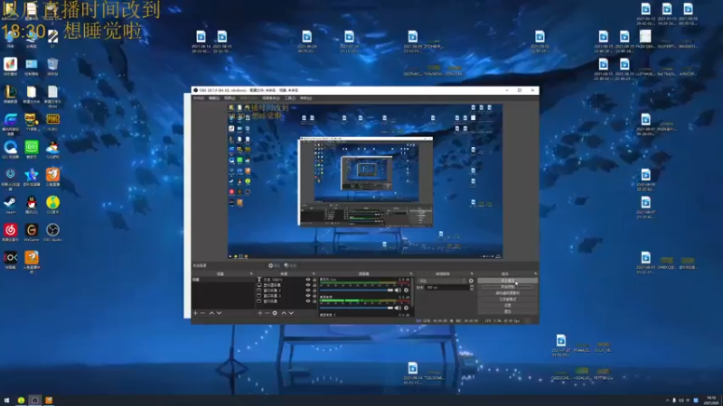Viewport: 723px width, 406px height.
Task: Open OBS Studio desktop shortcut icon
Action: pyautogui.click(x=52, y=233)
